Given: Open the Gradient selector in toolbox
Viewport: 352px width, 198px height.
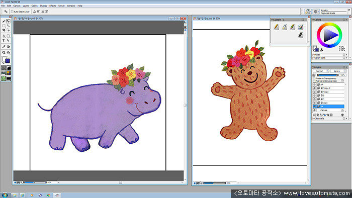Looking at the screenshot, I should [9, 67].
